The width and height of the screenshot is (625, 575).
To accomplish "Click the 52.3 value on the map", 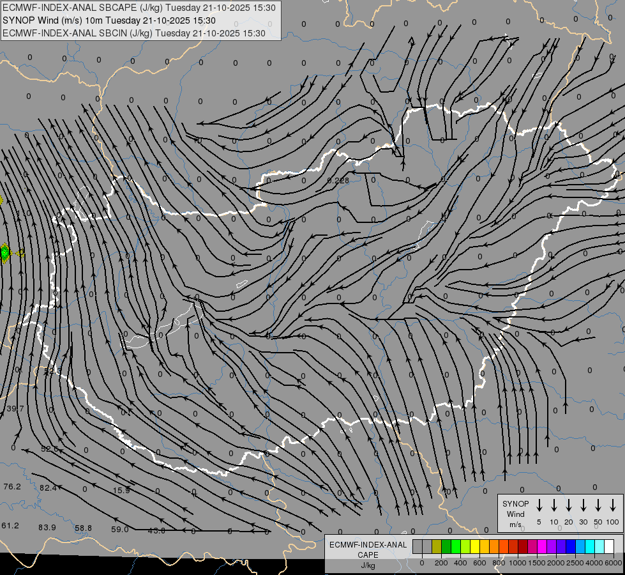I will click(52, 371).
